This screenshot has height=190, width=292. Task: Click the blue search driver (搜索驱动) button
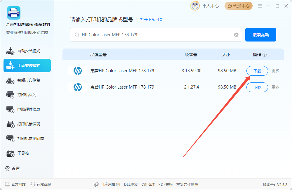coord(260,35)
